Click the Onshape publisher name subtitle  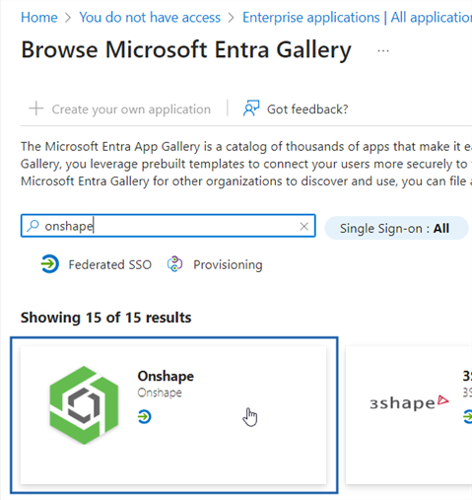[x=160, y=393]
